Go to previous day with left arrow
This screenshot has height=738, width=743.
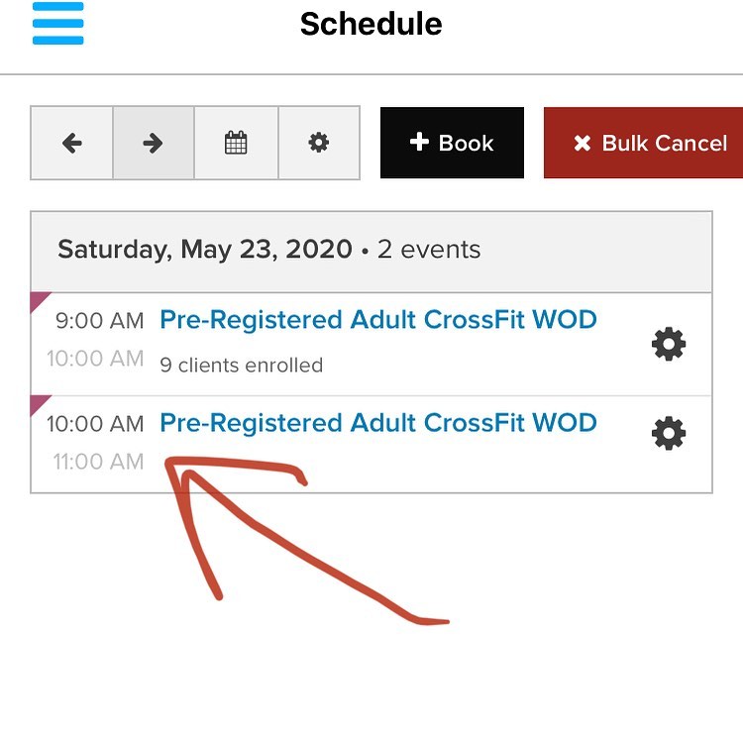71,144
